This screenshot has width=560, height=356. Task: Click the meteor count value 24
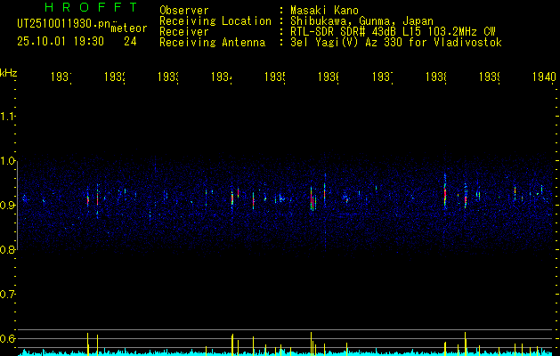pos(130,42)
